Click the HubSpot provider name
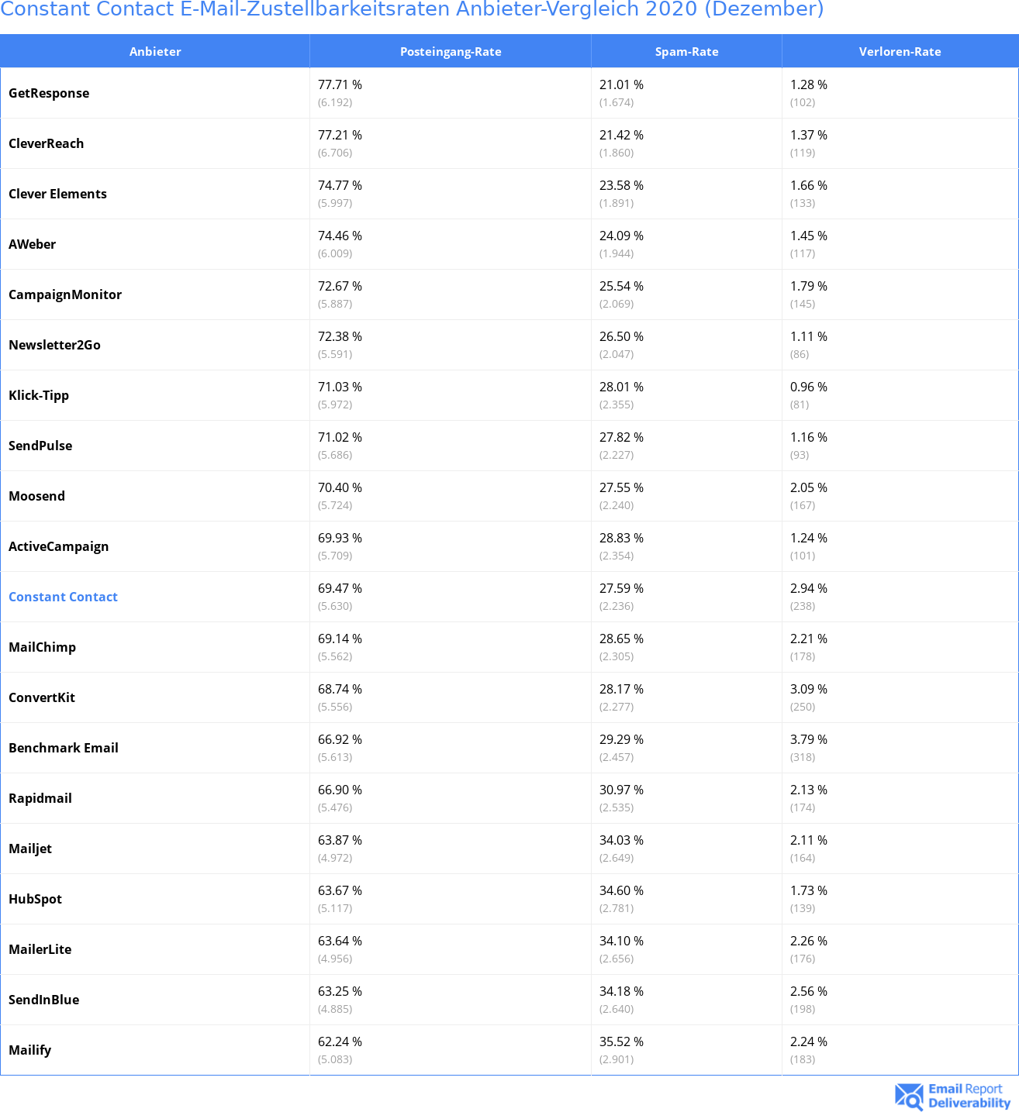Screen dimensions: 1019x1112 [x=35, y=899]
